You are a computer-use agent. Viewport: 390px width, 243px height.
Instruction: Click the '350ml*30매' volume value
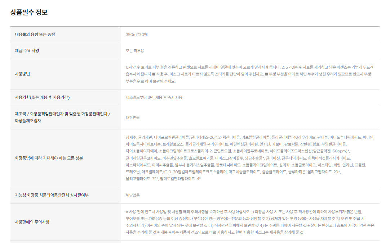(137, 35)
